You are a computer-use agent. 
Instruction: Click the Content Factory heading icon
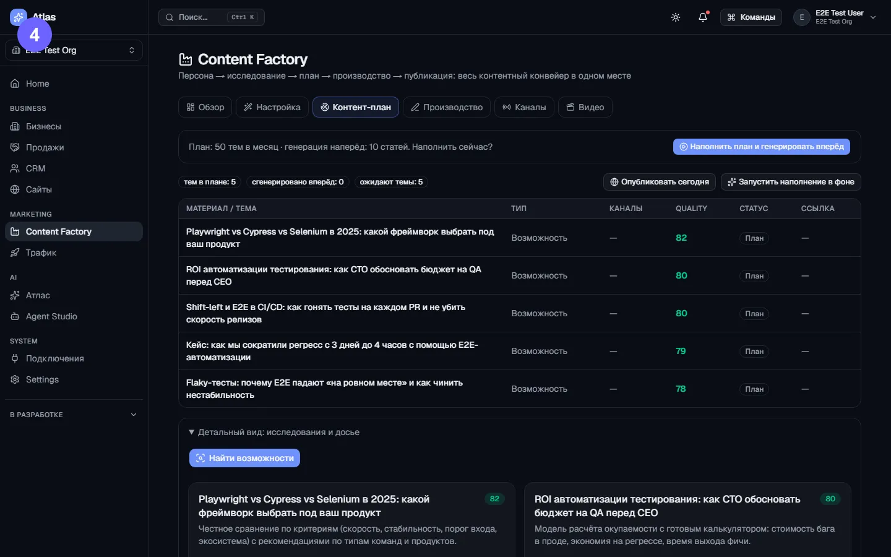185,59
